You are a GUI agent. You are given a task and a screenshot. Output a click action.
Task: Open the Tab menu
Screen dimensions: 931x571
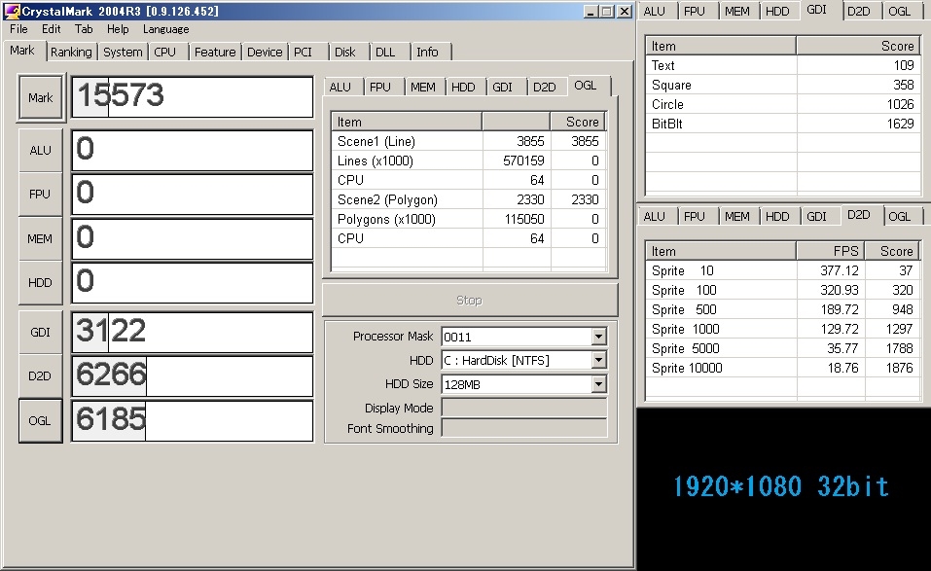[x=84, y=29]
